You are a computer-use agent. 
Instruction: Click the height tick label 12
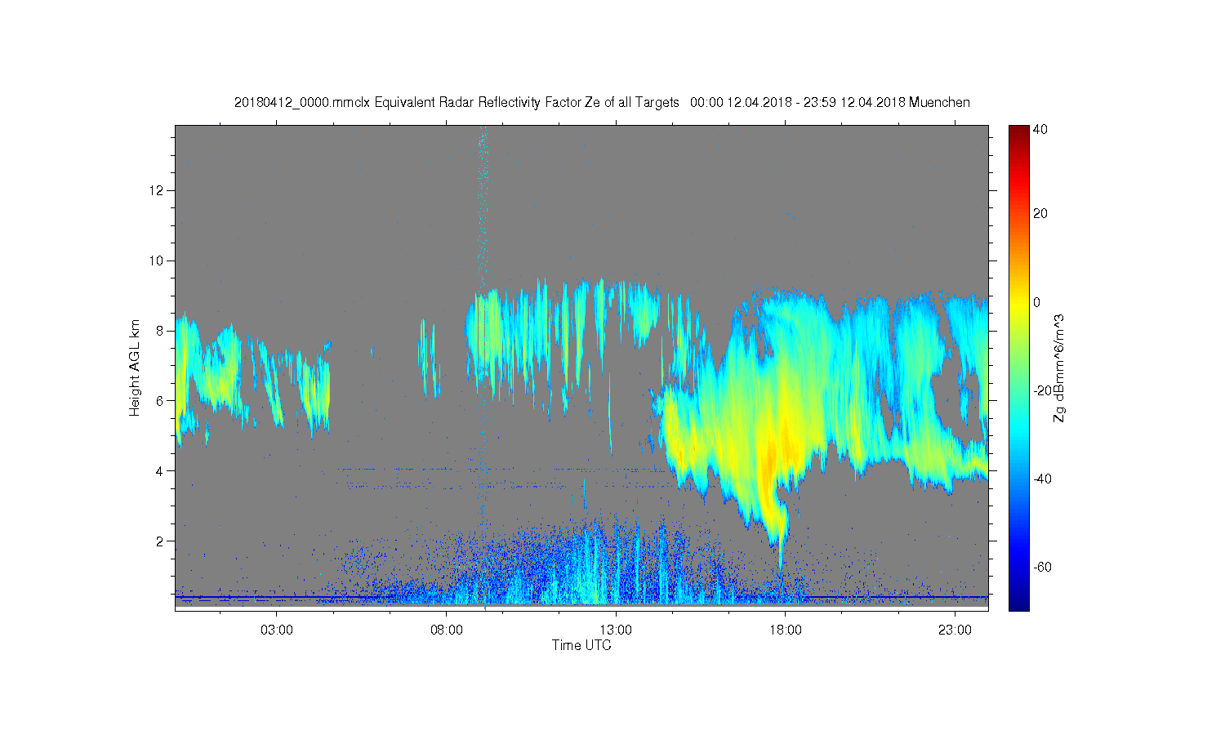click(x=158, y=190)
